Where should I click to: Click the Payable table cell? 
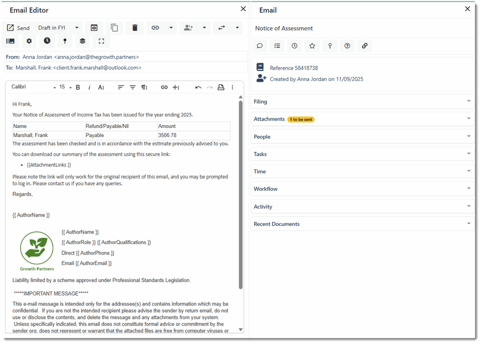(121, 135)
